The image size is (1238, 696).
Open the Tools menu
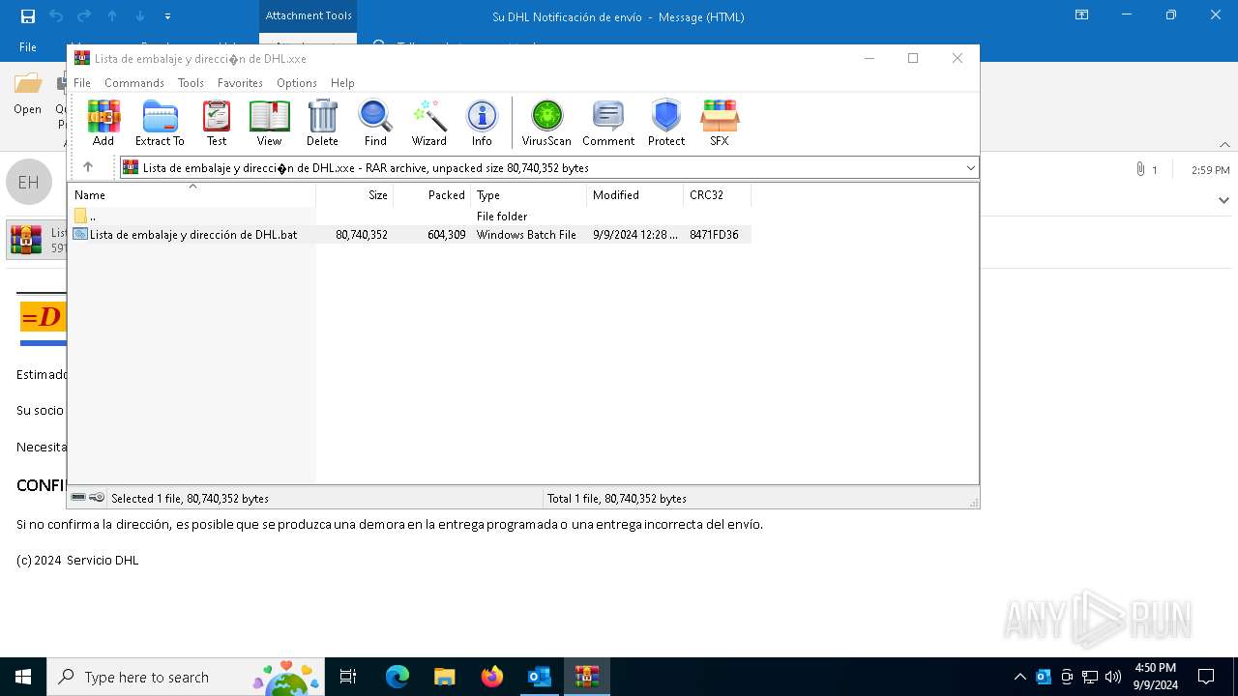(191, 83)
